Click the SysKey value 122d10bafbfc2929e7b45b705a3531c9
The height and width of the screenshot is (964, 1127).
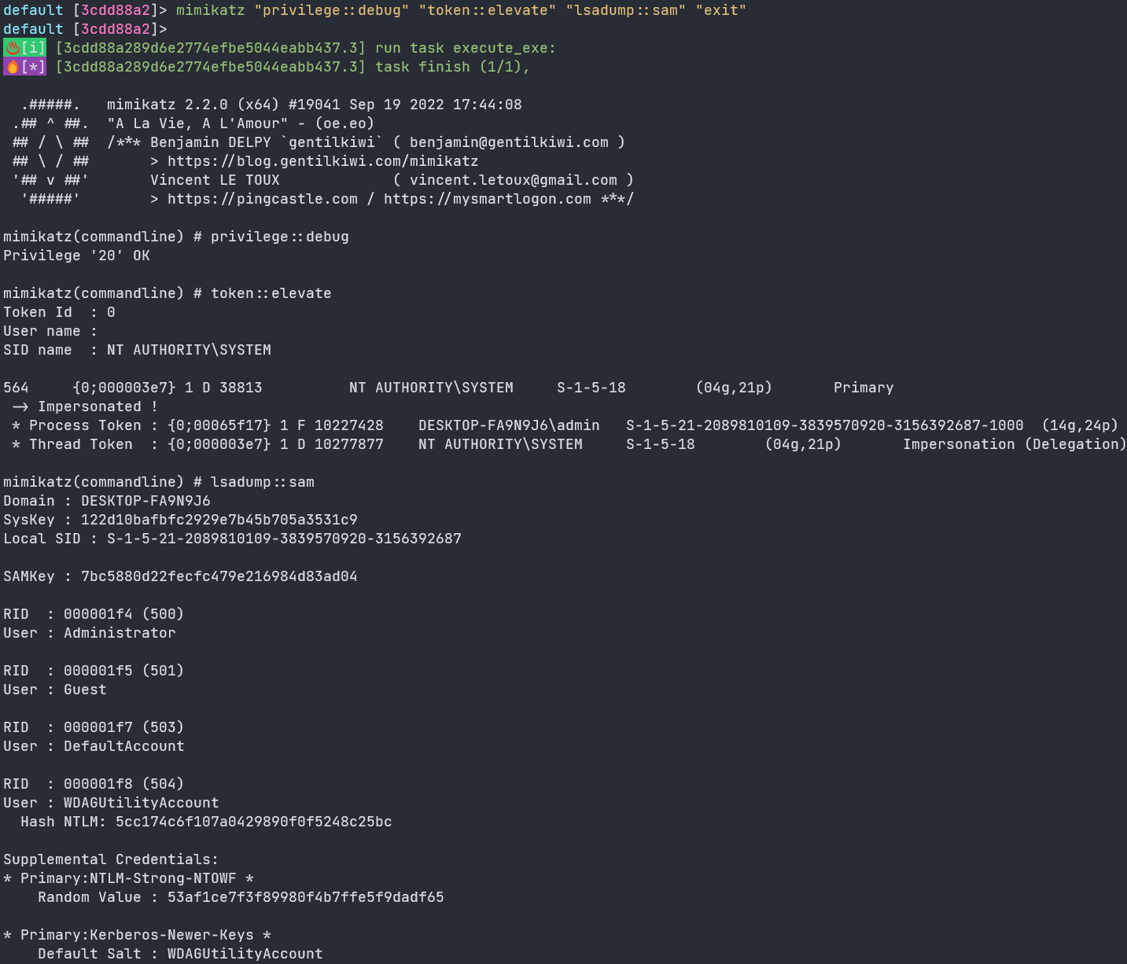(219, 520)
